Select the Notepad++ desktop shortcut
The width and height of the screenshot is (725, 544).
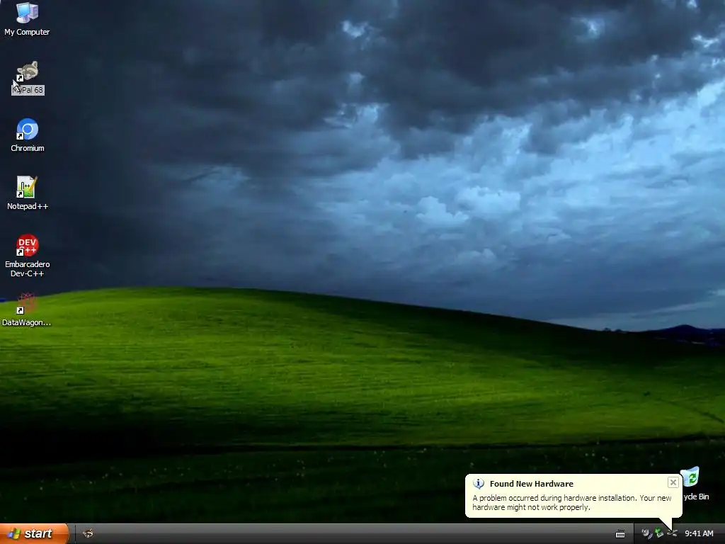pos(28,187)
